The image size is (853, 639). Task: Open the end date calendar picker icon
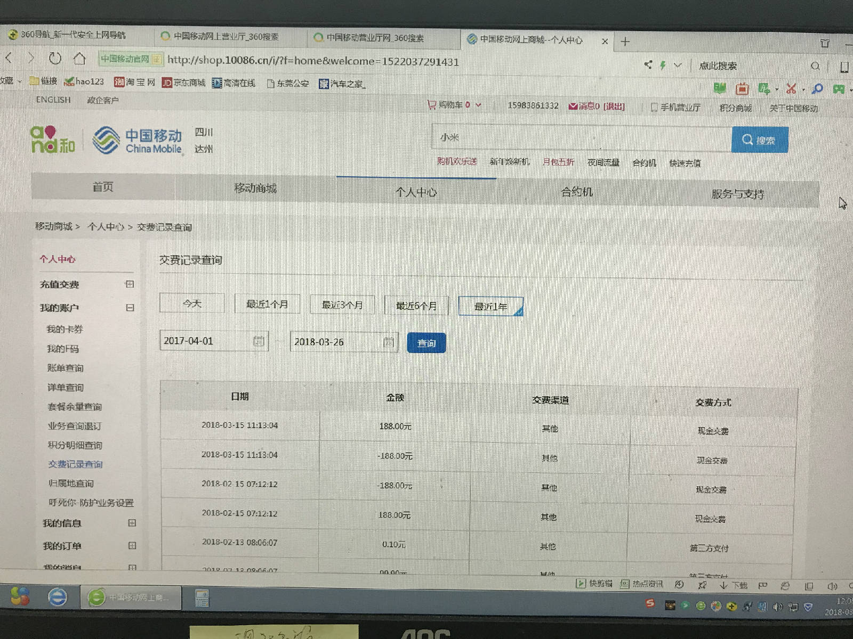click(x=389, y=342)
